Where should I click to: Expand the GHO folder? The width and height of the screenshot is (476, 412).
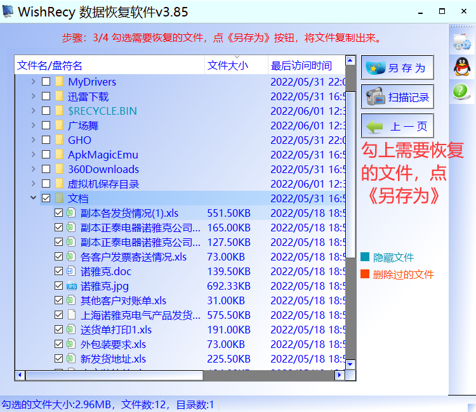pos(34,139)
